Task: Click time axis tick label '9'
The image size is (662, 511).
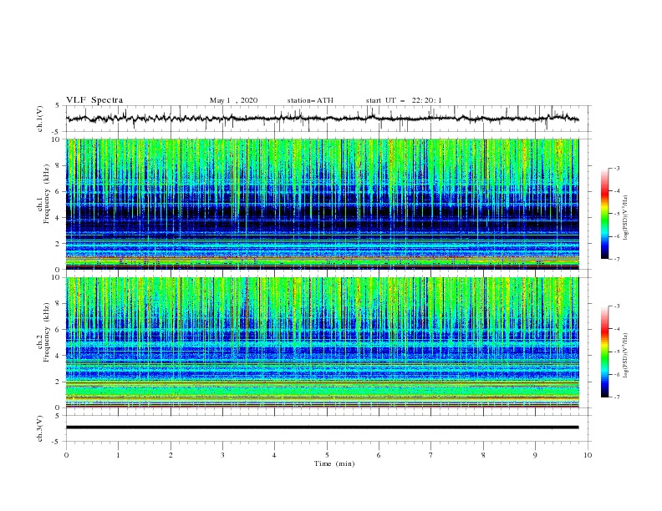Action: coord(535,455)
